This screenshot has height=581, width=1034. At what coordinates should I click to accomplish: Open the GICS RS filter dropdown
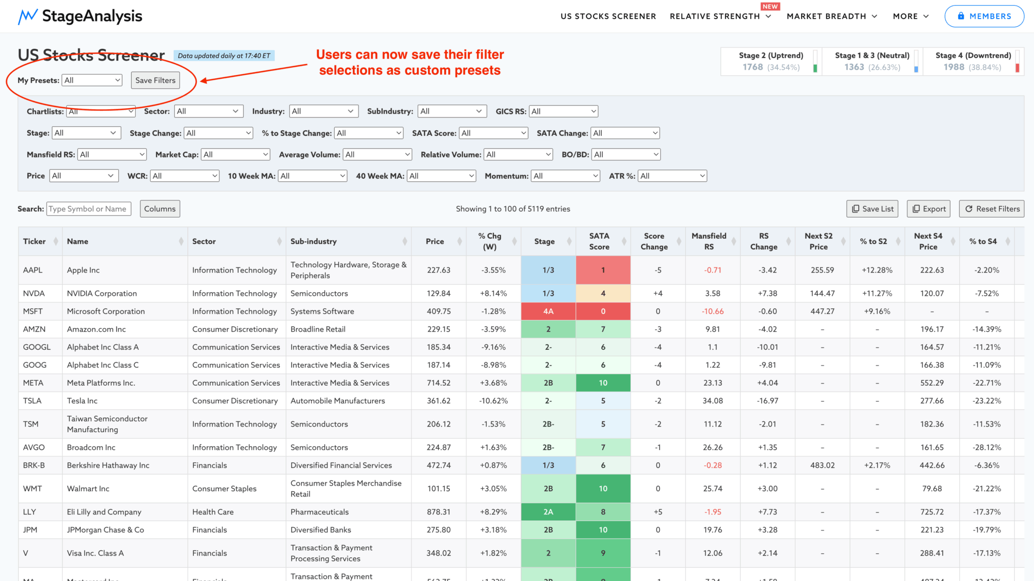(563, 111)
